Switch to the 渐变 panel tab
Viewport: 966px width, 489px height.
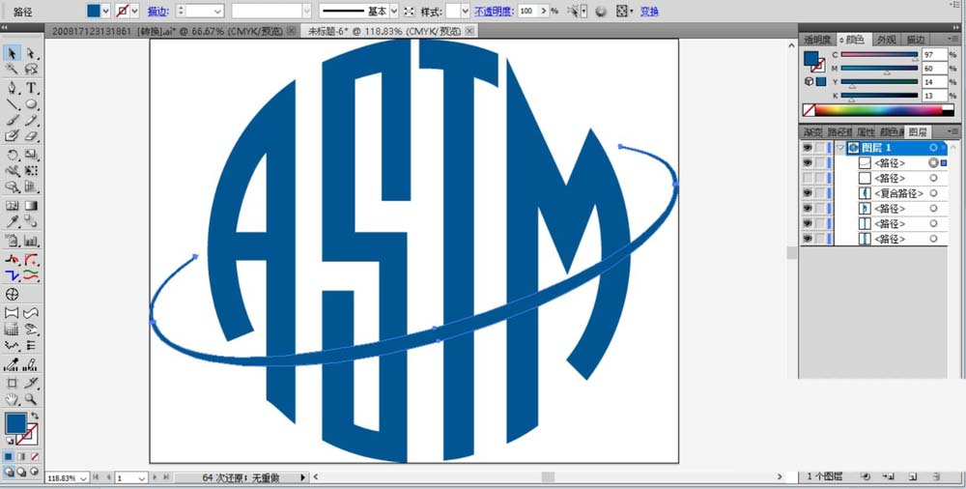click(x=812, y=132)
